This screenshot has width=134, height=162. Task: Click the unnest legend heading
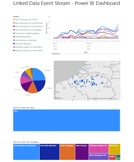(x=16, y=17)
